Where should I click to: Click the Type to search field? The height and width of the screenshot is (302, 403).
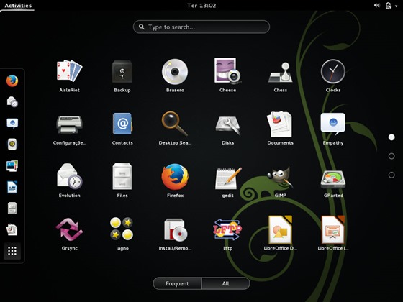[x=201, y=27]
